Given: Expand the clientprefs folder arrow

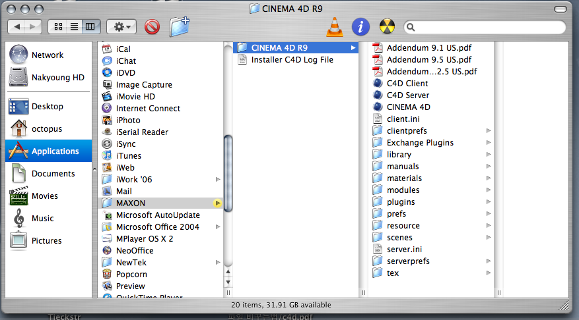Looking at the screenshot, I should (x=489, y=131).
